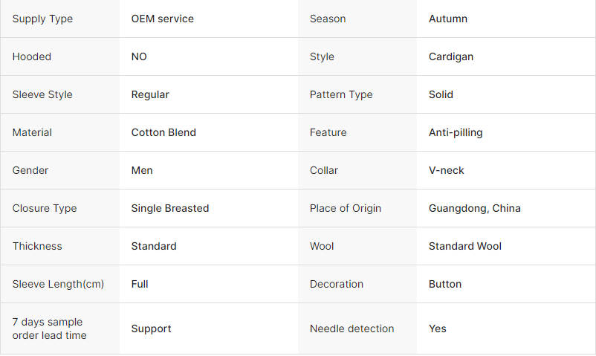Select the OEM service value
The image size is (596, 356).
tap(162, 19)
